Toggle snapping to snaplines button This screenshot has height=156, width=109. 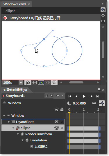click(x=48, y=82)
